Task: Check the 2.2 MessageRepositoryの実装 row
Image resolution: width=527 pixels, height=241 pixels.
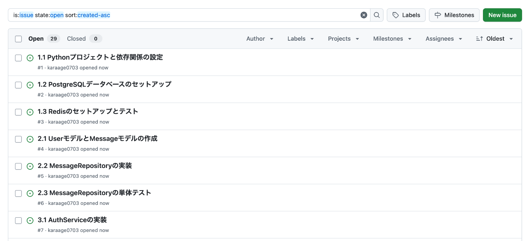Action: (x=18, y=166)
